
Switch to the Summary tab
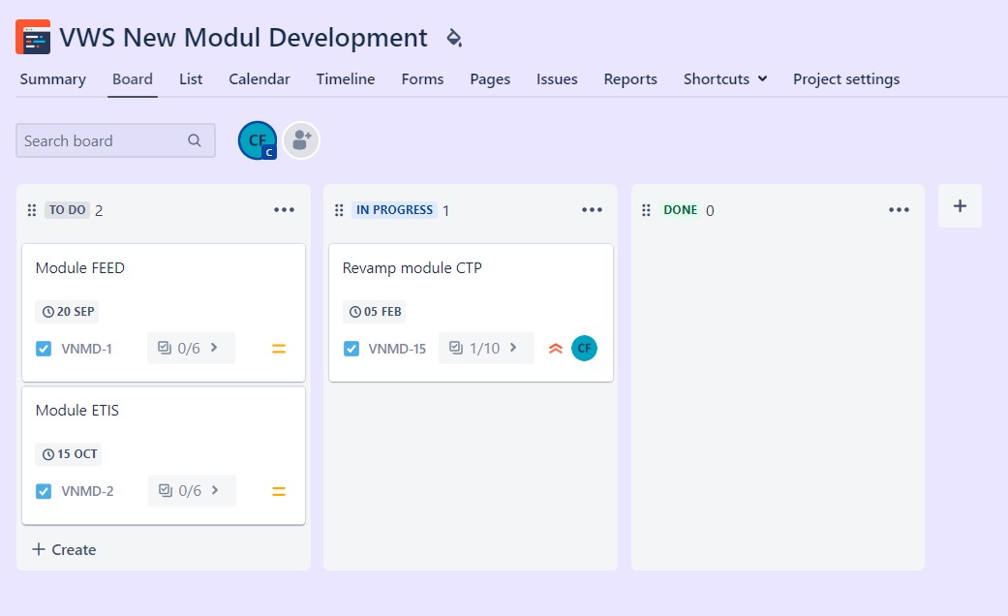pyautogui.click(x=52, y=79)
